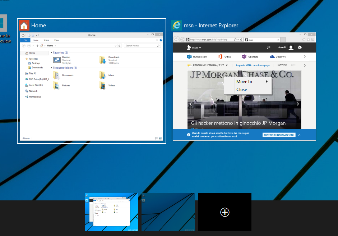Select Homegroup in navigation tree
The height and width of the screenshot is (236, 338).
33,97
